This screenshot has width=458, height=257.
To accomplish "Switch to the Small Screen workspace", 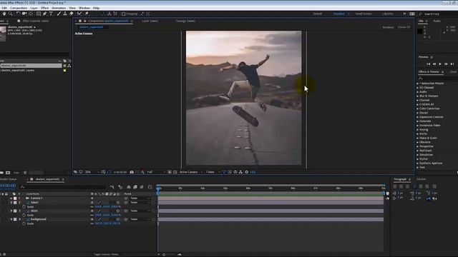I will (x=364, y=14).
